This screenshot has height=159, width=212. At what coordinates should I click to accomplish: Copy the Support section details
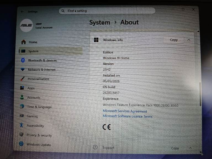pyautogui.click(x=175, y=148)
